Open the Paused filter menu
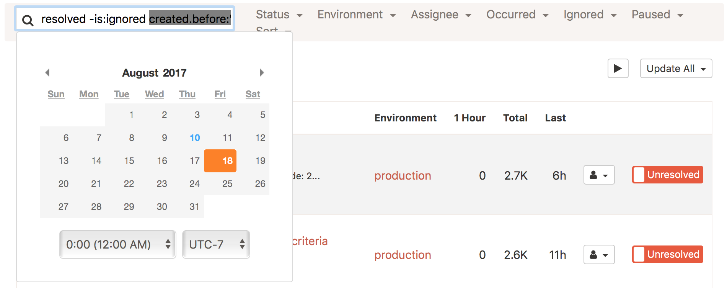The height and width of the screenshot is (288, 727). pos(657,15)
